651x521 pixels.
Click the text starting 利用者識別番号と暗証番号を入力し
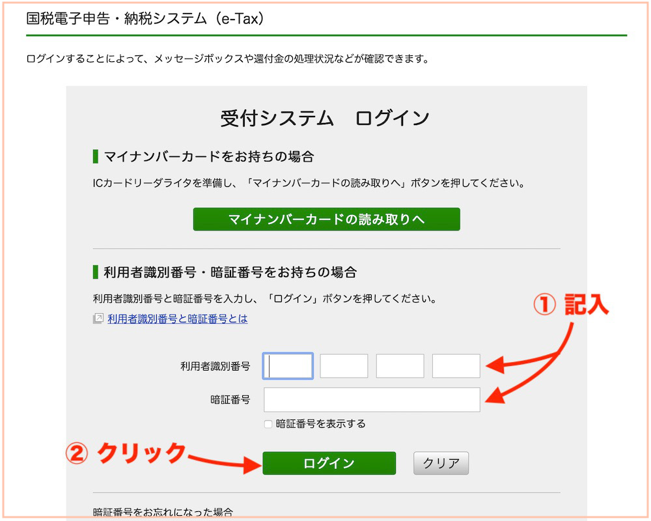pos(266,299)
